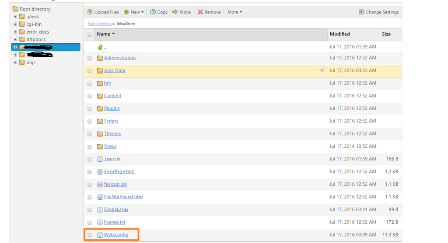
Task: Click the 11.3 KB size of Web.config
Action: [390, 235]
